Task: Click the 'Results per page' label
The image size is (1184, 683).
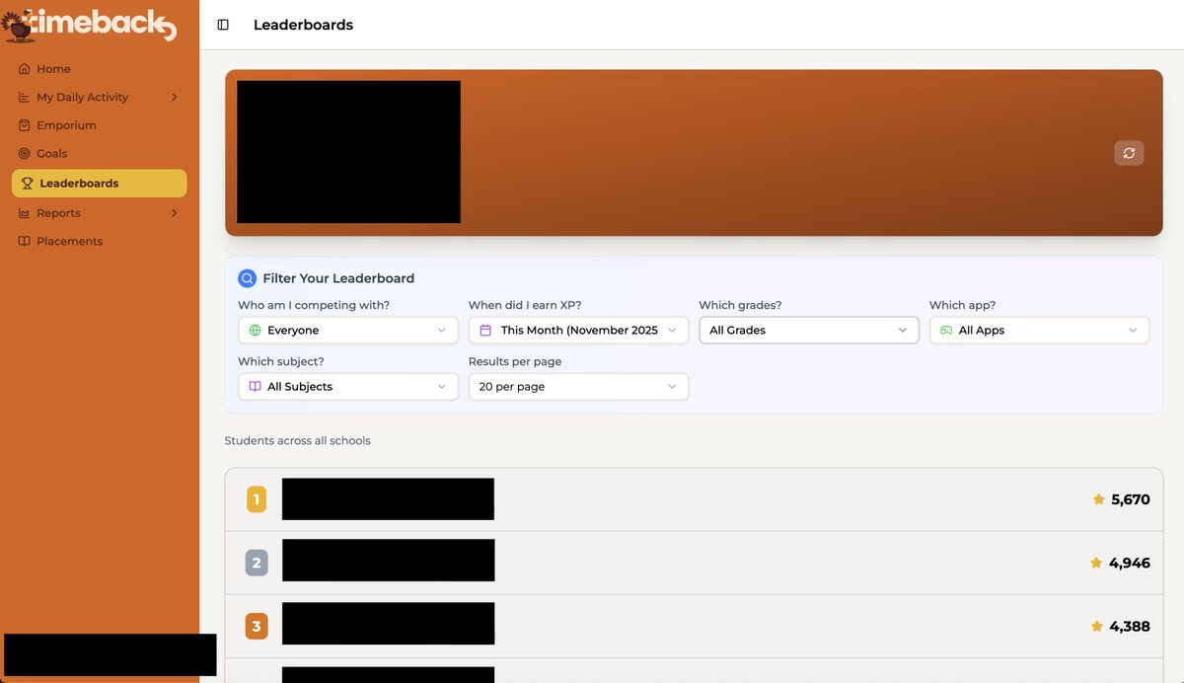Action: click(x=515, y=361)
